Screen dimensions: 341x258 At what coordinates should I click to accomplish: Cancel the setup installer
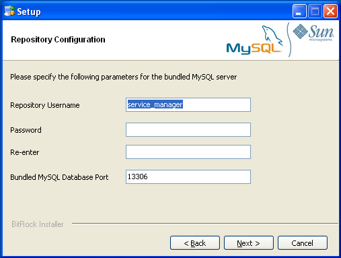[x=303, y=243]
